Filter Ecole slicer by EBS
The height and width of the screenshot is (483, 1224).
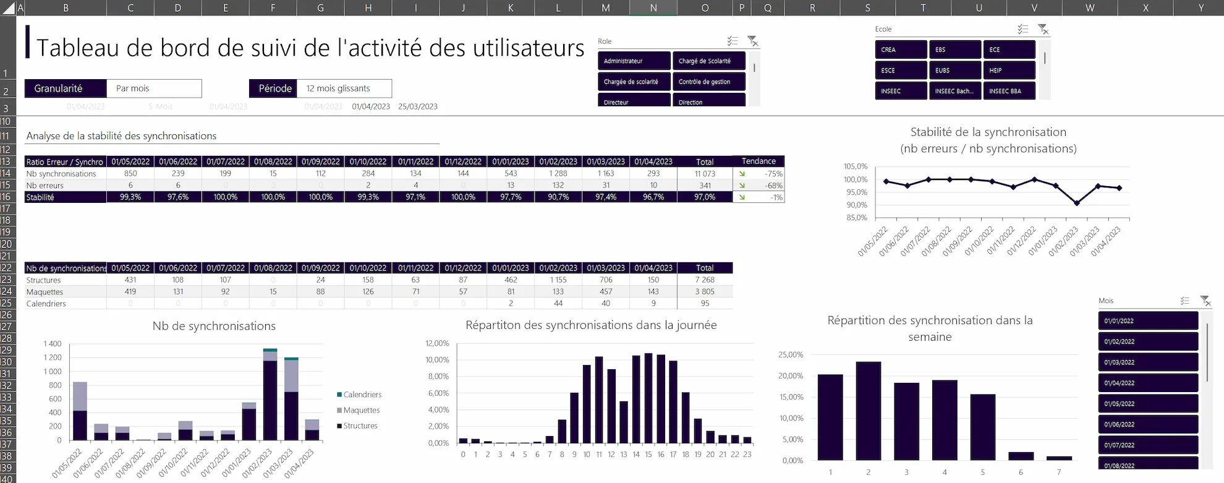tap(955, 49)
